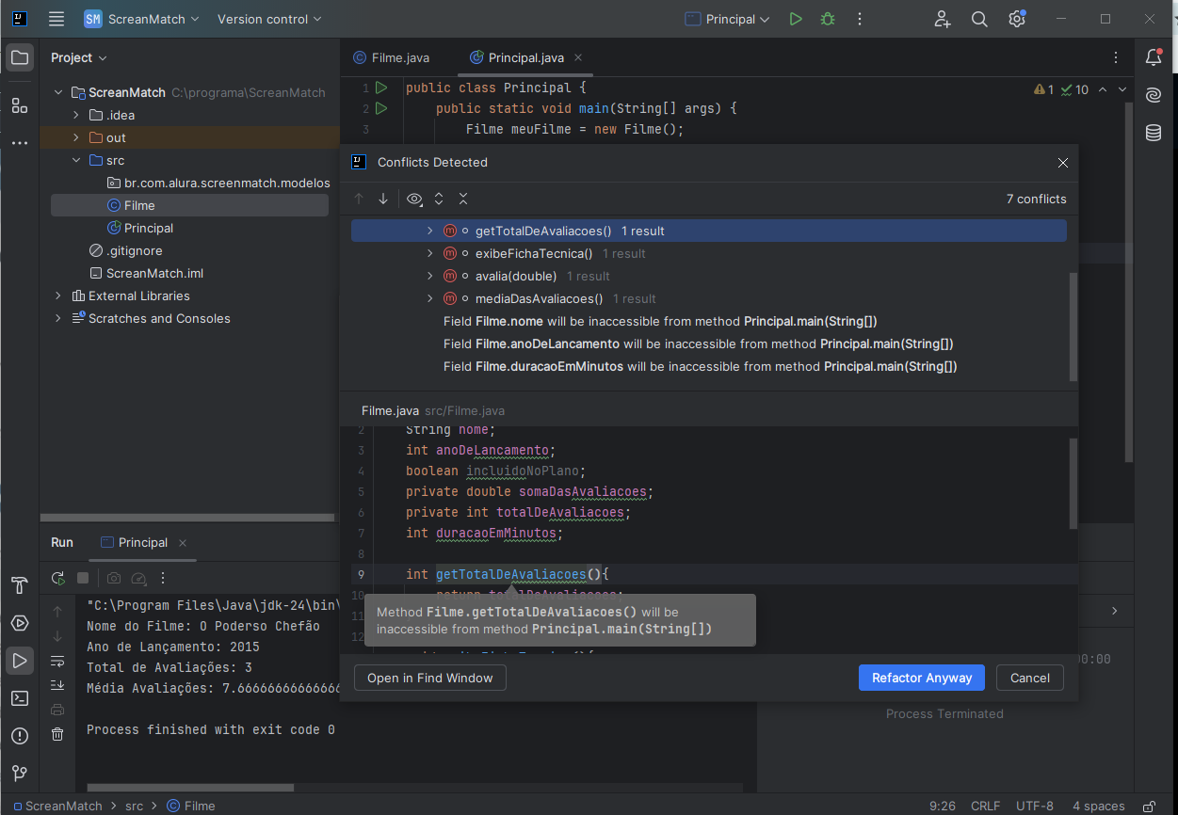Rerun Principal from the Run panel
This screenshot has width=1178, height=815.
point(58,578)
